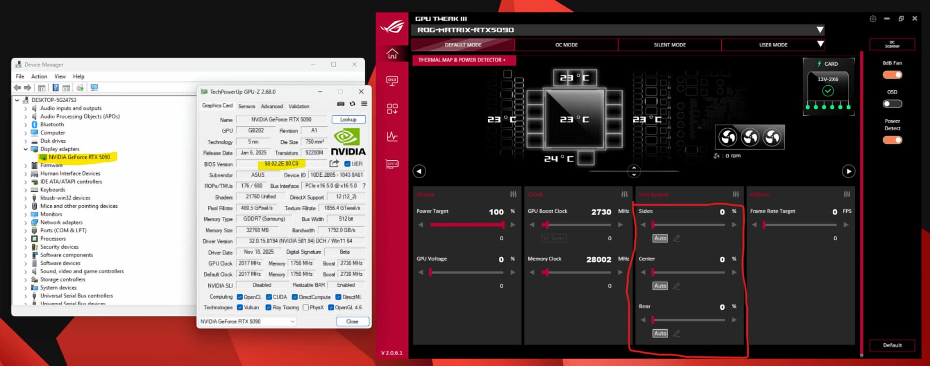This screenshot has width=930, height=366.
Task: Select the SILENT MODE tab
Action: [x=669, y=45]
